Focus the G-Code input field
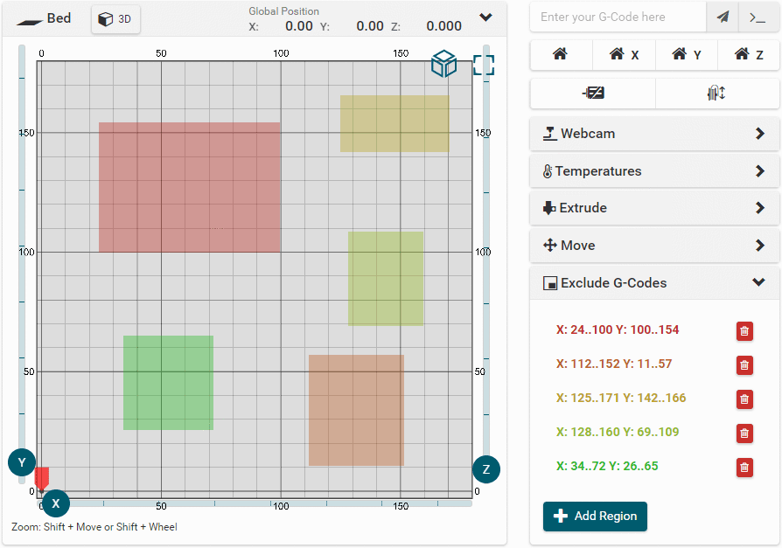 click(x=617, y=17)
